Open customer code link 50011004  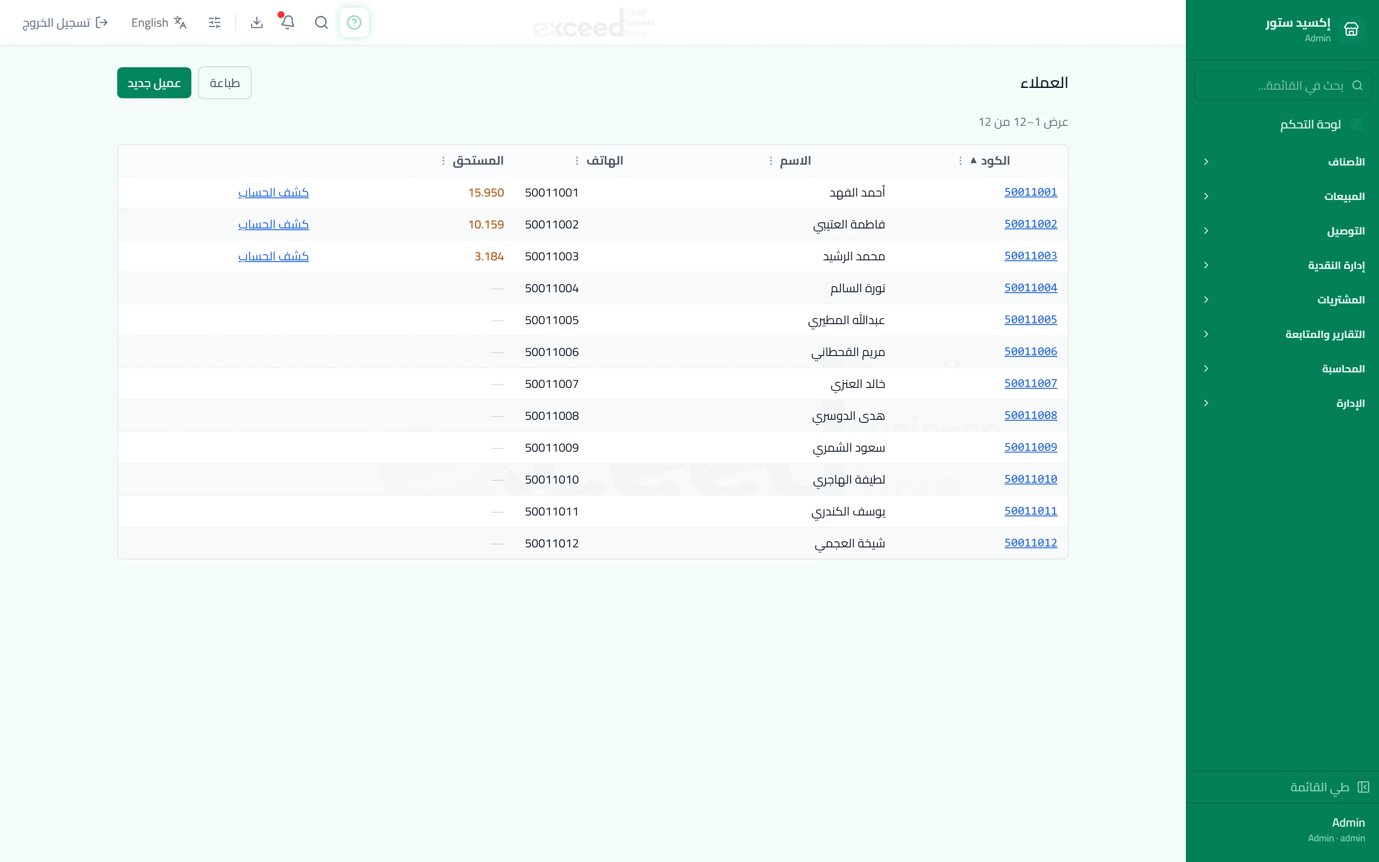pos(1030,288)
